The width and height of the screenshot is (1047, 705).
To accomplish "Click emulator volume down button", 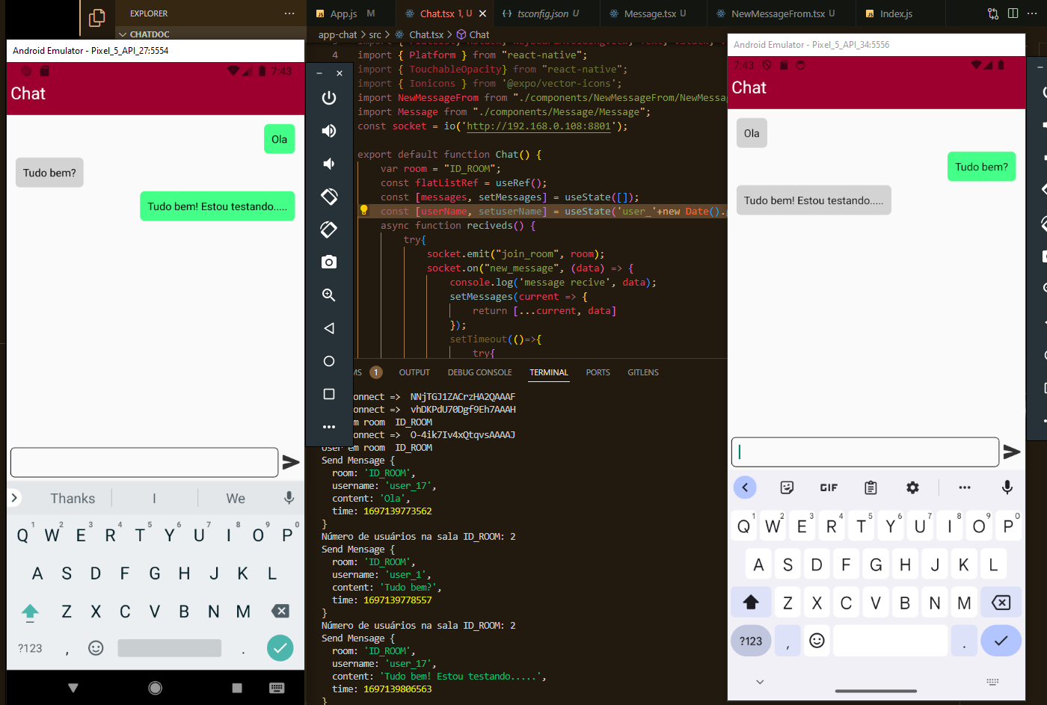I will pyautogui.click(x=329, y=164).
